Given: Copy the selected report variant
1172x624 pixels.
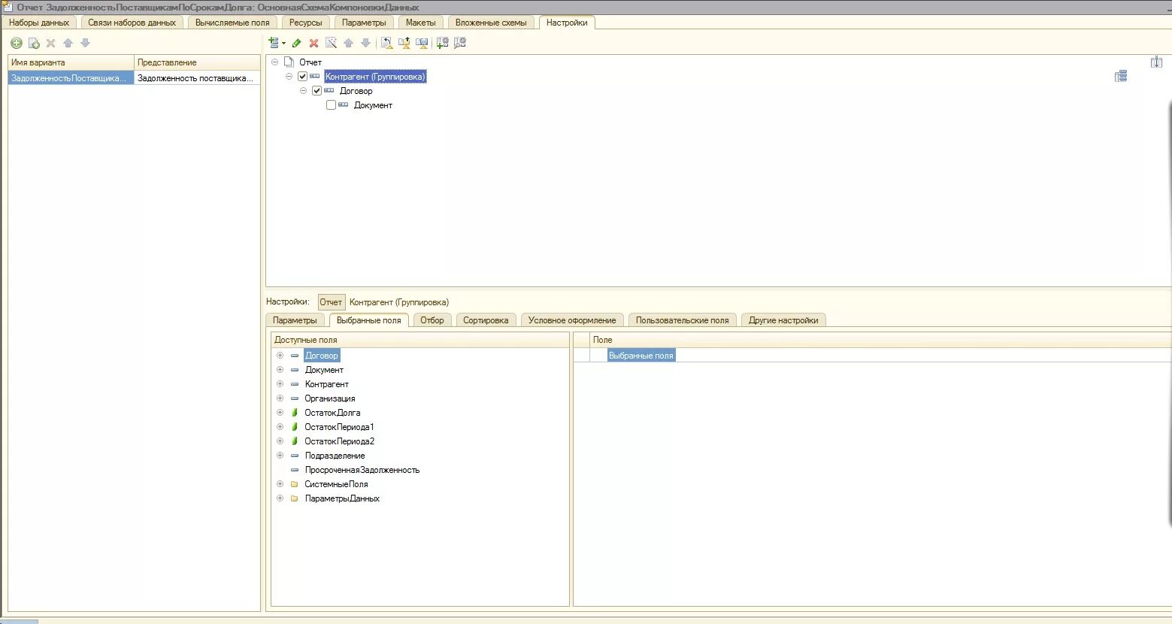Looking at the screenshot, I should tap(34, 43).
